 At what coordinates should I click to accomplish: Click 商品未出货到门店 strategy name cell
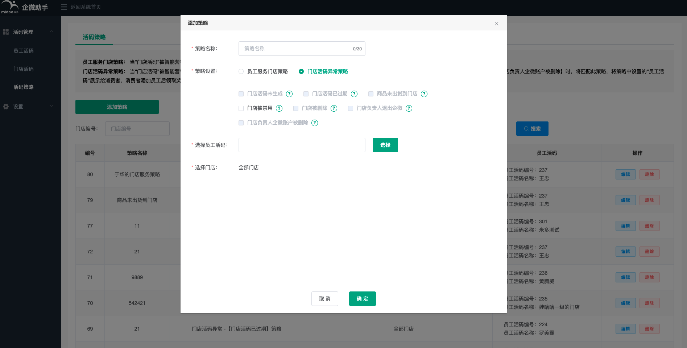tap(137, 200)
